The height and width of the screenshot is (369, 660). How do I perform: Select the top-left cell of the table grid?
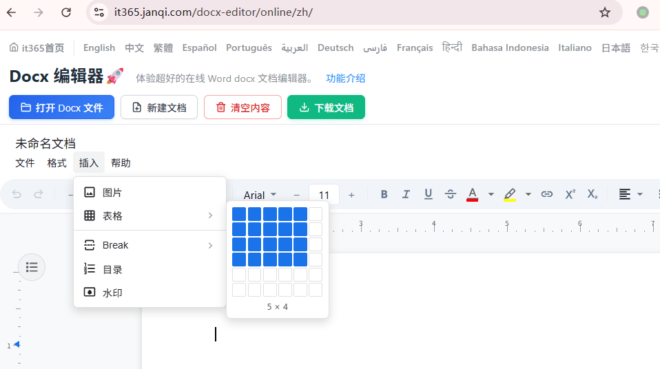239,213
